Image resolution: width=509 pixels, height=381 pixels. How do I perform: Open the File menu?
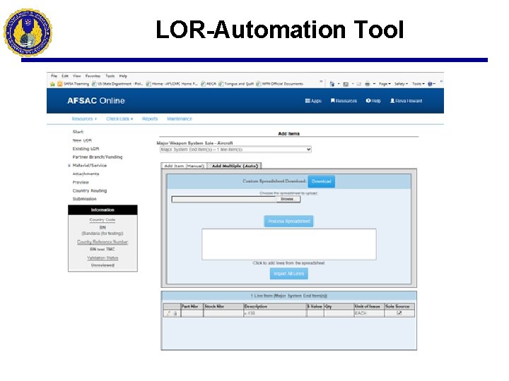pos(54,76)
